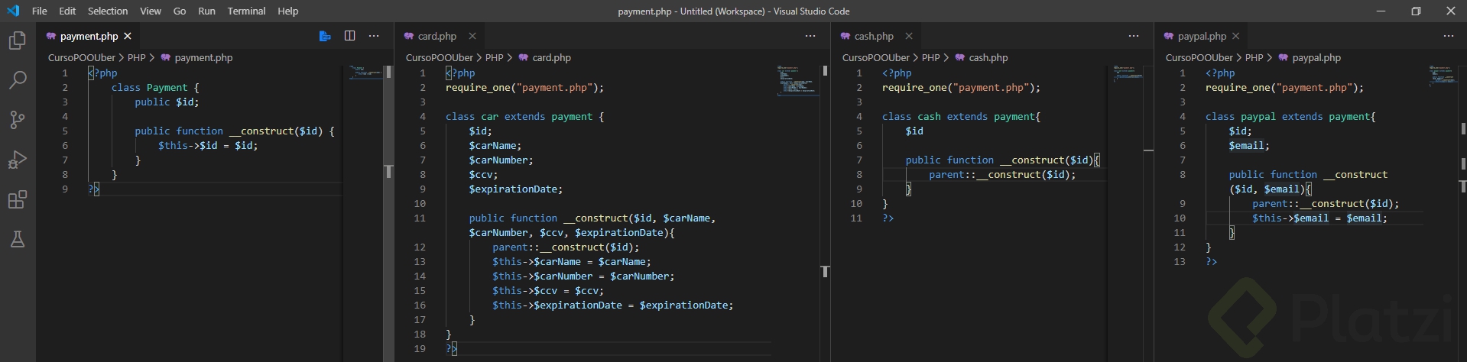
Task: Minimize the VS Code window
Action: pos(1381,11)
